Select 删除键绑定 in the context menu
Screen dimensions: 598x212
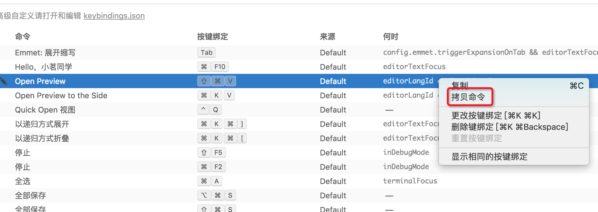[x=510, y=127]
